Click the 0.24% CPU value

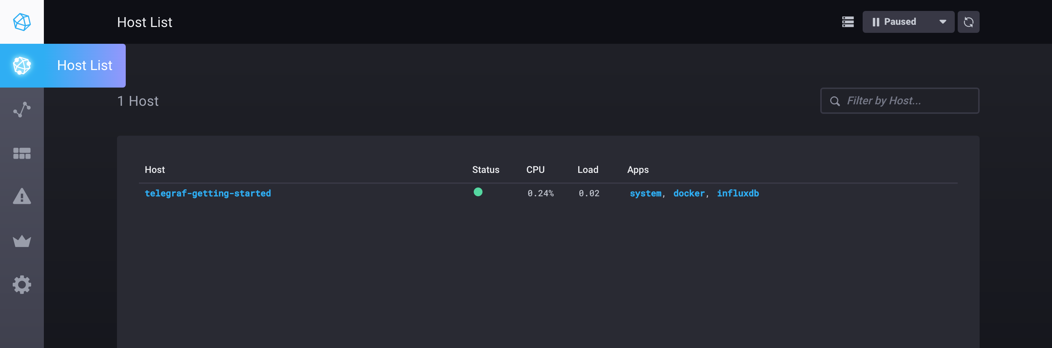point(540,193)
